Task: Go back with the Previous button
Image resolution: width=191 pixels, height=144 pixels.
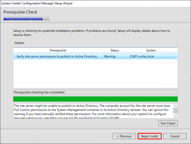Action: point(124,136)
